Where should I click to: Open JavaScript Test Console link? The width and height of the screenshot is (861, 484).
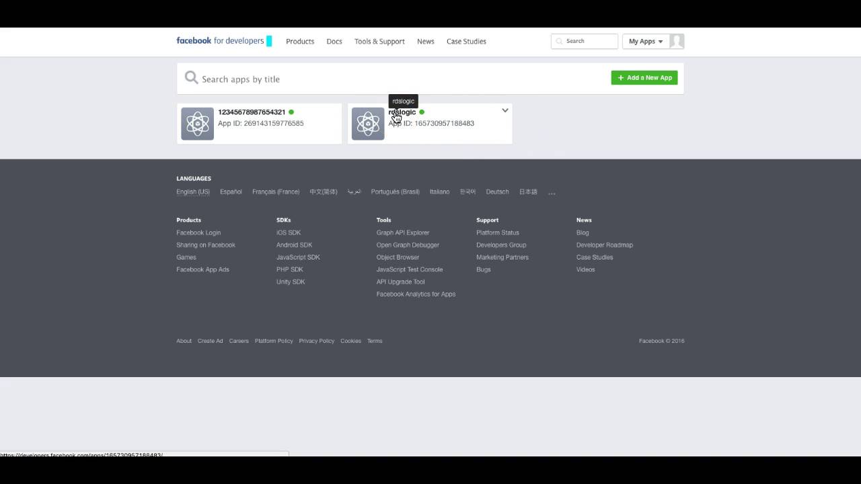coord(410,270)
